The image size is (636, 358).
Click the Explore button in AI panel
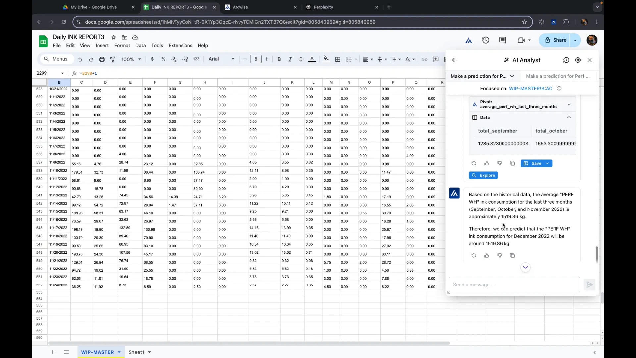[484, 175]
